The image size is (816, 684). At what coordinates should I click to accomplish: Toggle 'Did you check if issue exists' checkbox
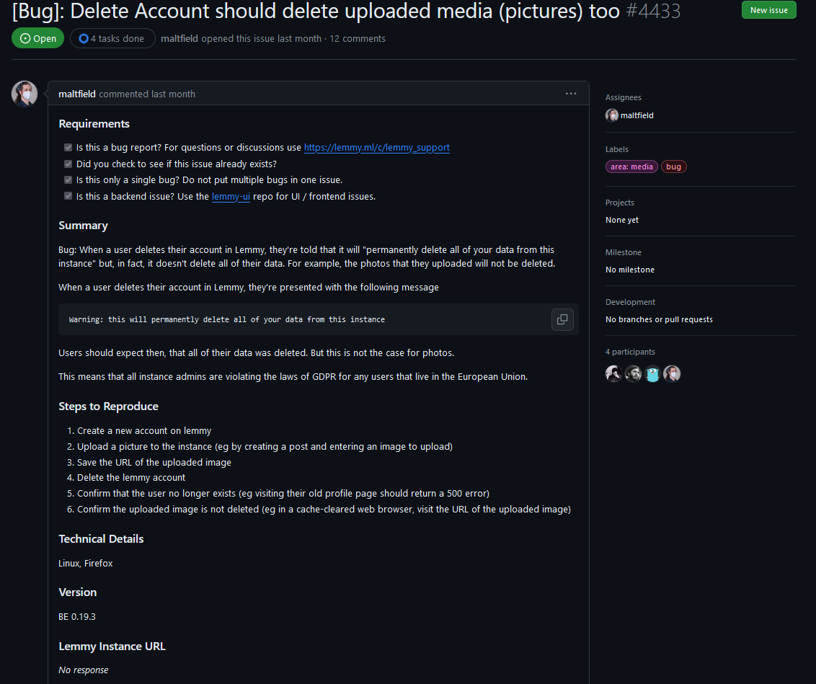[68, 164]
